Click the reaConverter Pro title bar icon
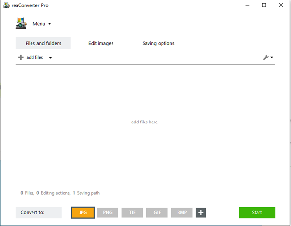 pyautogui.click(x=6, y=5)
